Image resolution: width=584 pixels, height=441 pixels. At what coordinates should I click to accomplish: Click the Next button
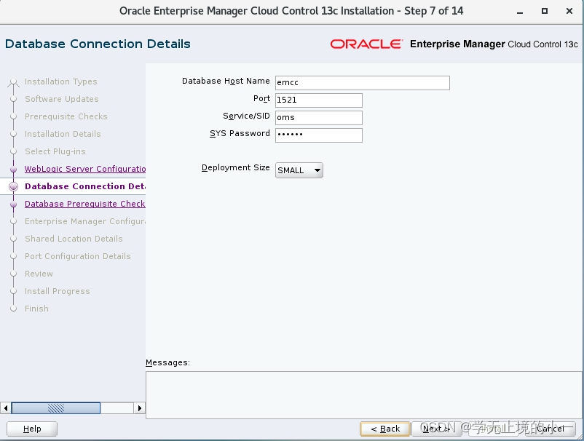click(x=436, y=429)
